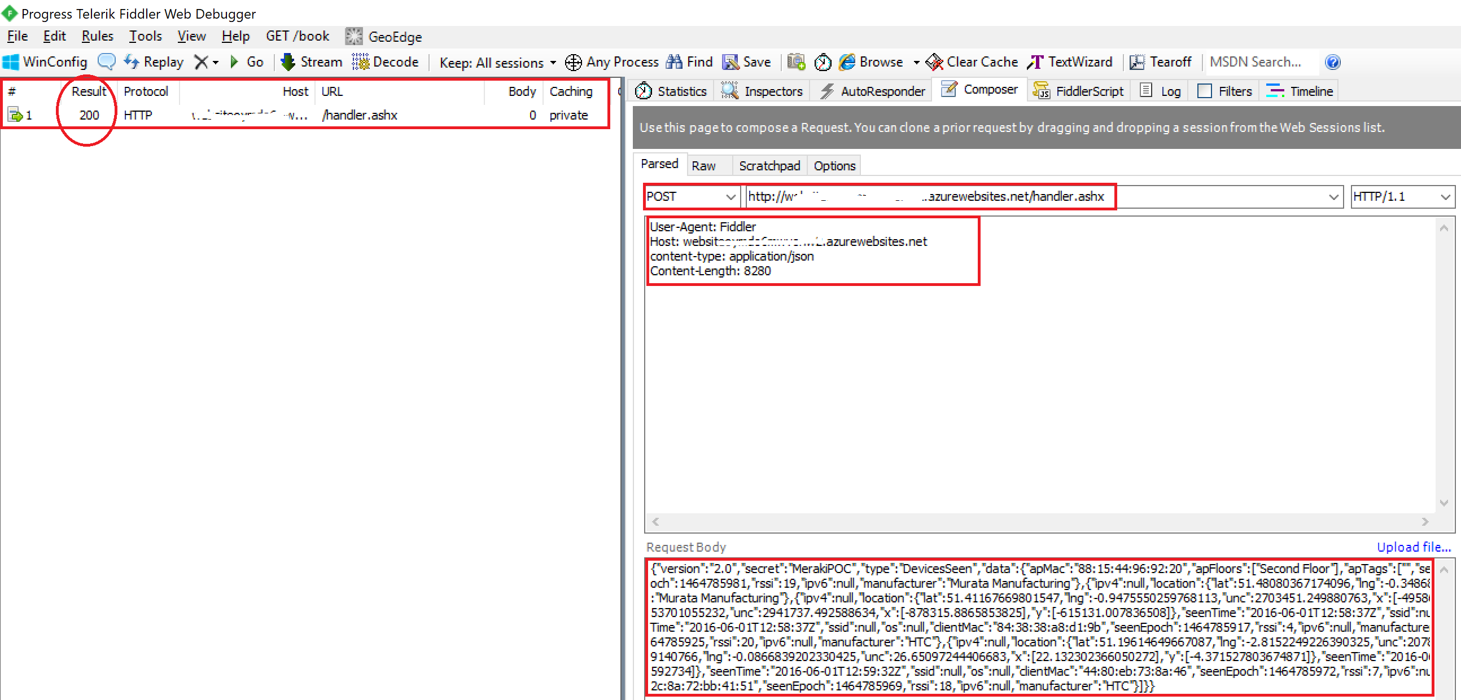Open the POST method dropdown
The height and width of the screenshot is (700, 1461).
(730, 197)
